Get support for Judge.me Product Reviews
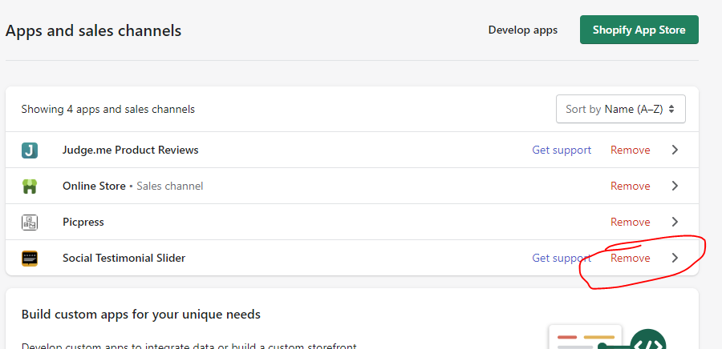Screen dimensions: 722x349 click(562, 150)
